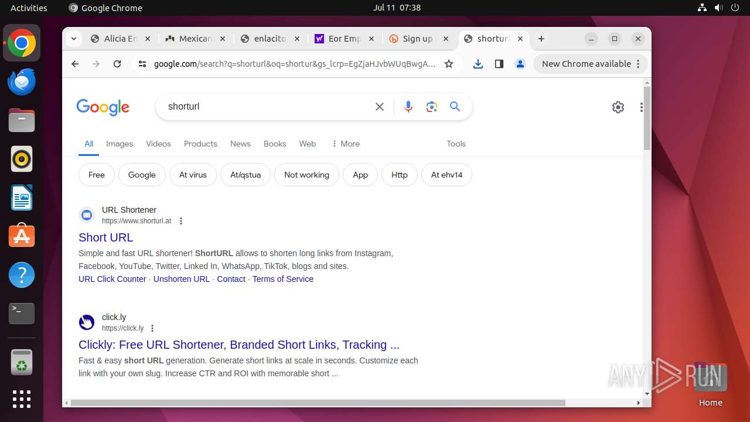This screenshot has width=750, height=422.
Task: Open the Terms of Service sitelink
Action: [283, 279]
